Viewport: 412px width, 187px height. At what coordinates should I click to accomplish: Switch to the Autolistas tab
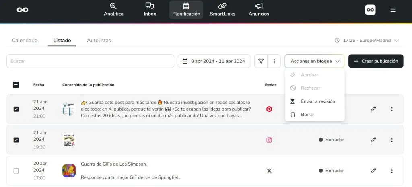99,41
